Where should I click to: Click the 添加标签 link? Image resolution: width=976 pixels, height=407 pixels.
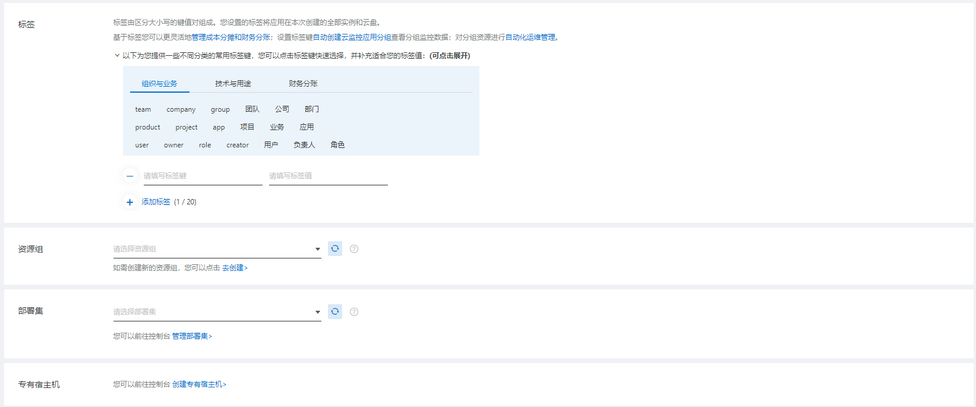coord(156,202)
